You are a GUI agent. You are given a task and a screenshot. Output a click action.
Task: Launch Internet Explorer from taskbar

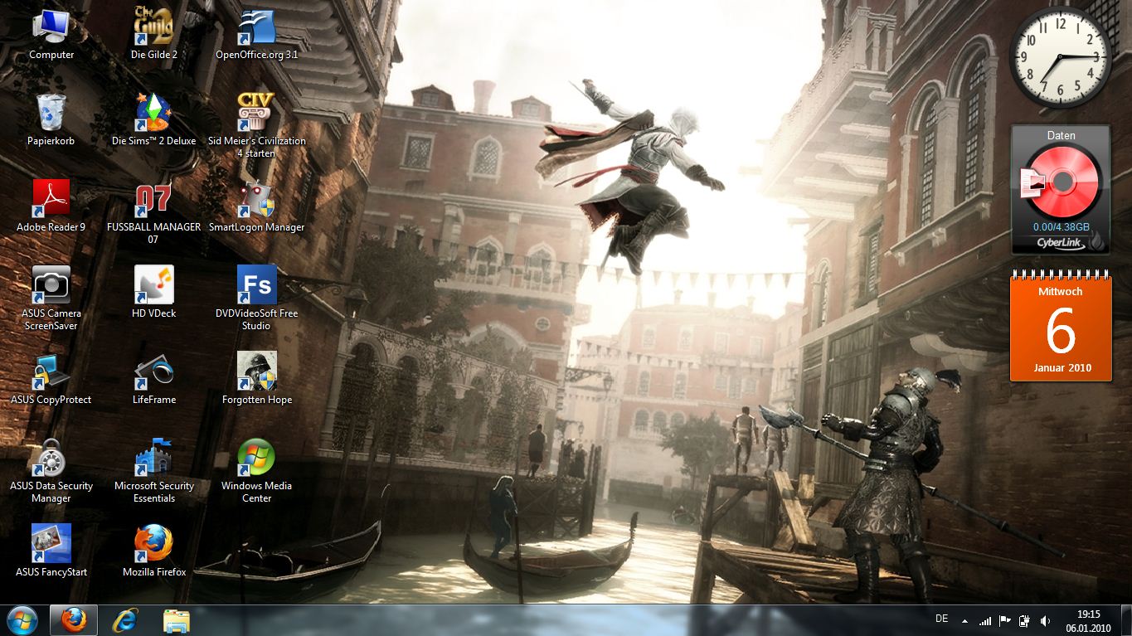point(125,620)
